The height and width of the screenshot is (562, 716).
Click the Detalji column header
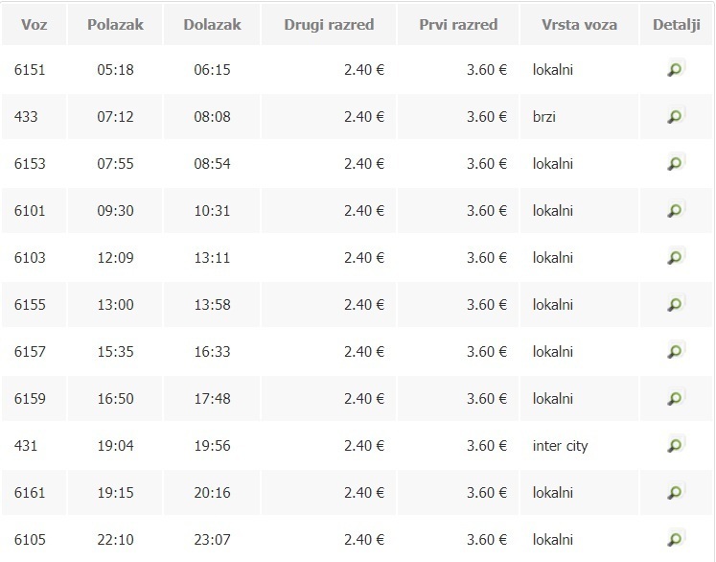[x=677, y=24]
